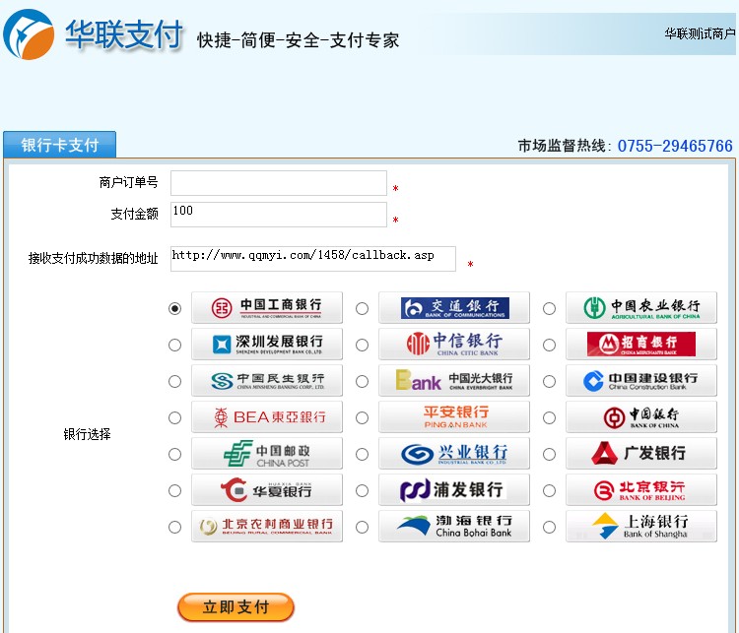Click the 中国银行 Bank of China logo
The height and width of the screenshot is (633, 739).
(641, 416)
